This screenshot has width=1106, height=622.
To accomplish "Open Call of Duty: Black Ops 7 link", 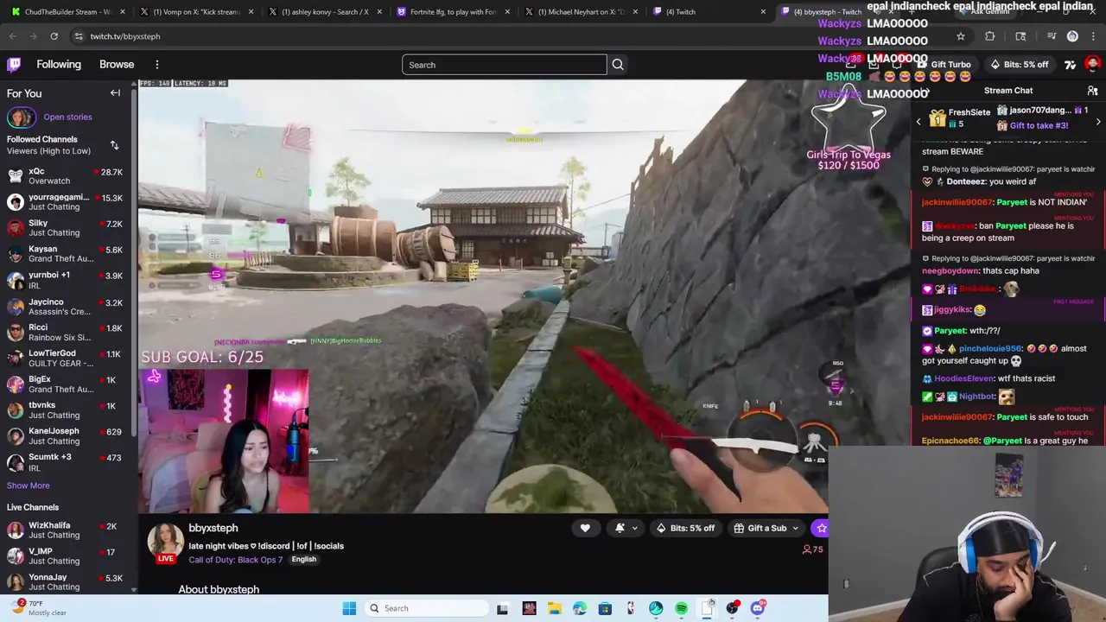I will (x=236, y=560).
